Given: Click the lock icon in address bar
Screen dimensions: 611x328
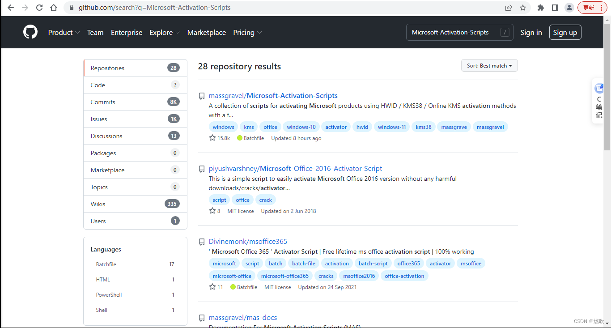Looking at the screenshot, I should (71, 8).
